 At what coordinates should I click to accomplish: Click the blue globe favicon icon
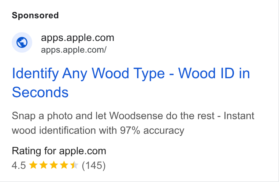pos(22,42)
